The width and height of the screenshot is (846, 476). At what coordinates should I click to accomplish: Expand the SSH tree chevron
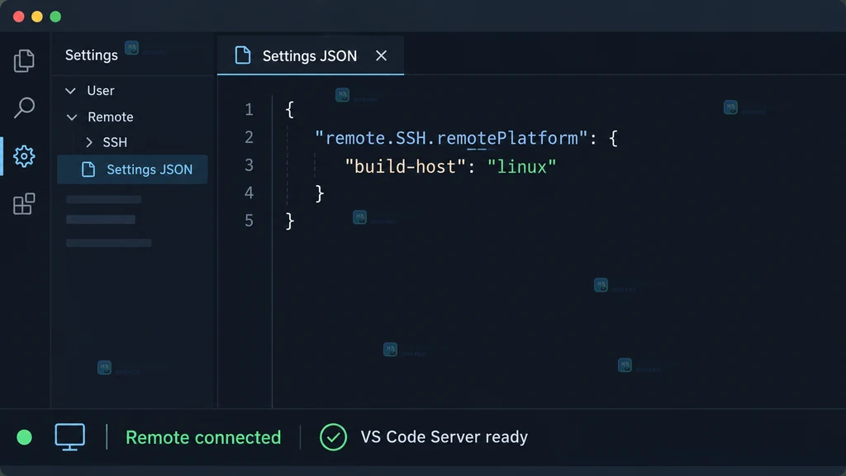coord(89,142)
